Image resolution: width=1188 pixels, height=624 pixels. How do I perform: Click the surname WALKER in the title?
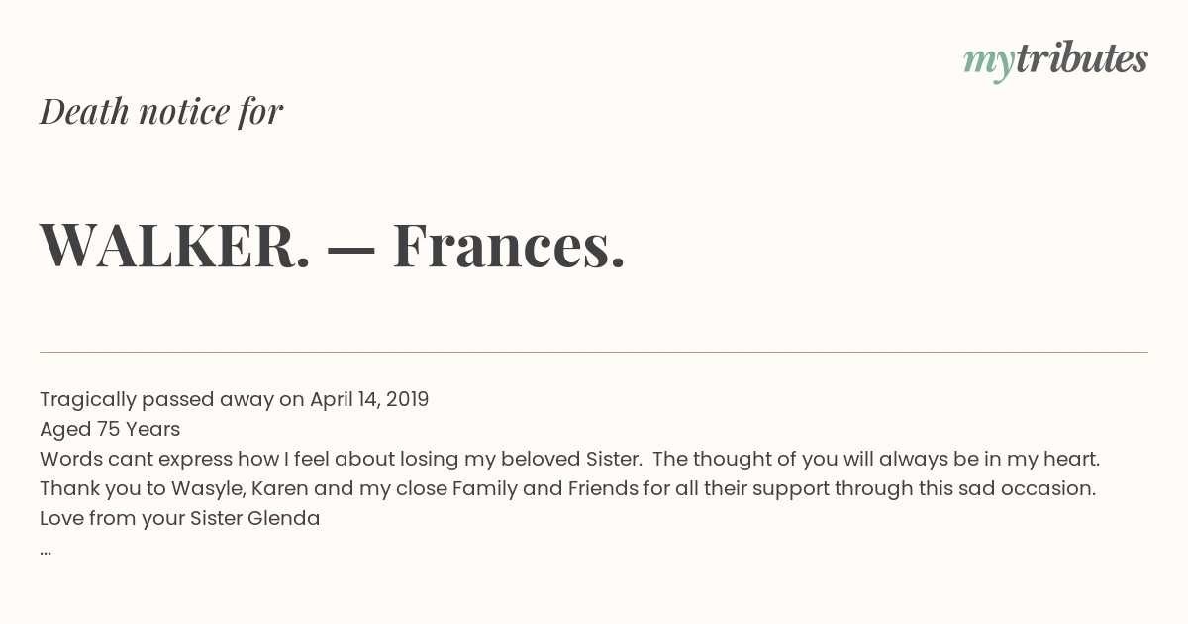[175, 246]
